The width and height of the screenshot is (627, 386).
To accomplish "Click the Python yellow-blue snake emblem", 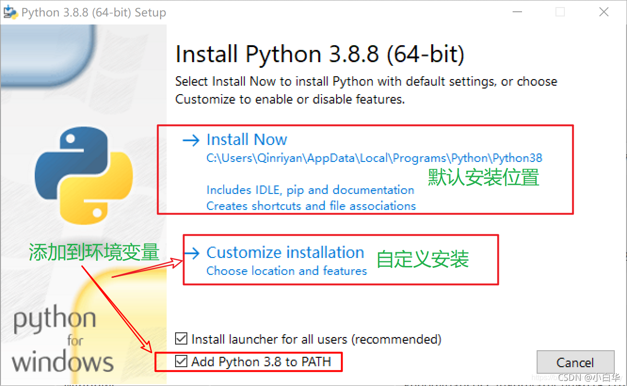I will pyautogui.click(x=84, y=174).
